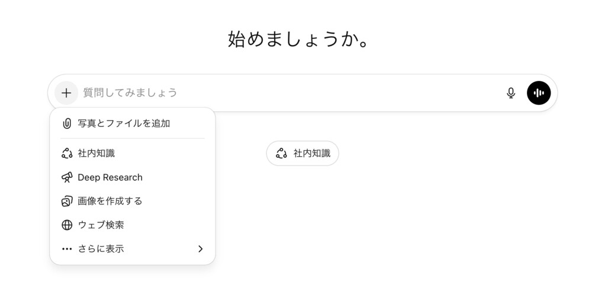Click the paperclip icon in the menu

coord(67,124)
